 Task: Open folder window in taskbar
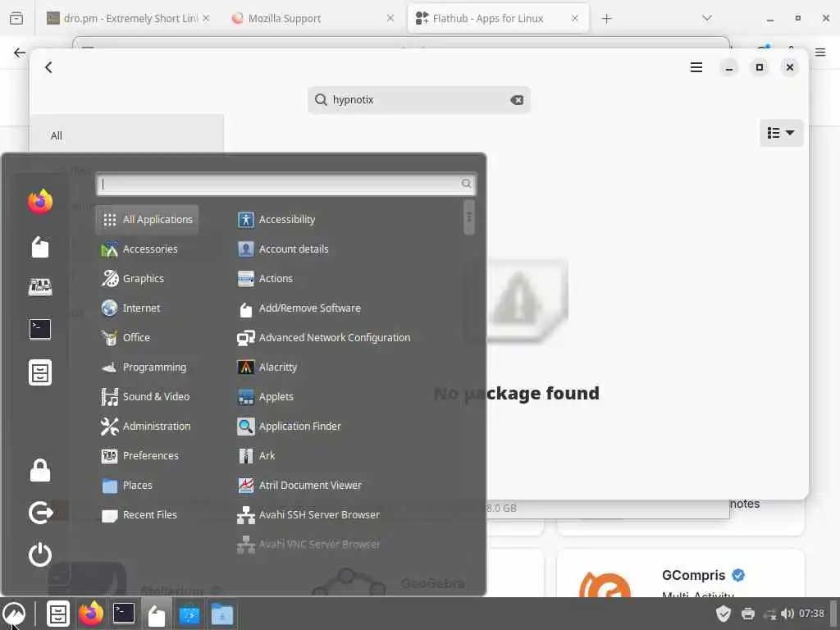[221, 614]
